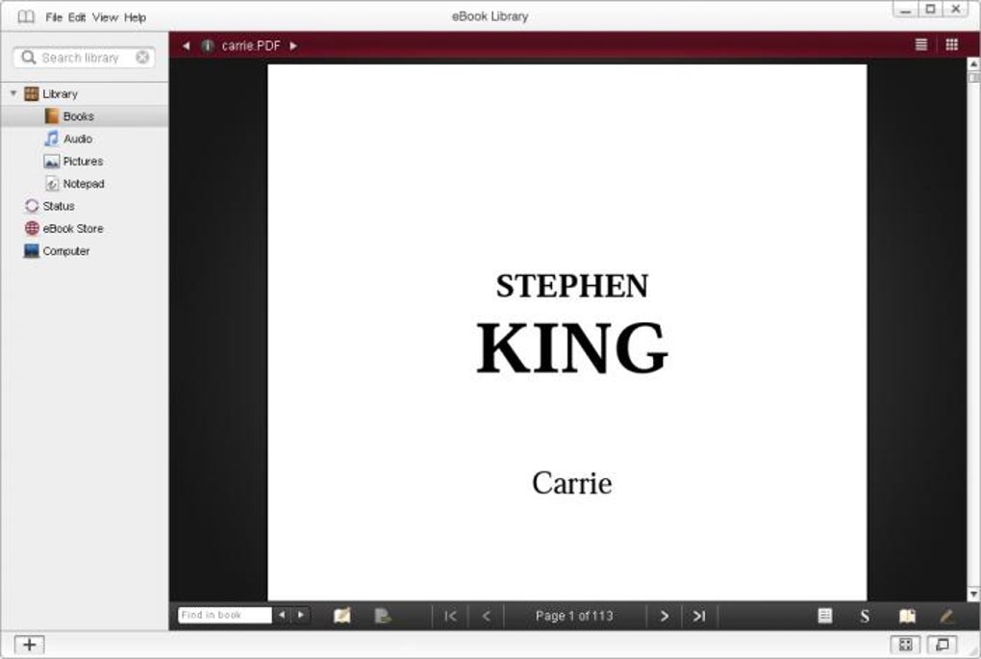Show info for carrie.PDF
The height and width of the screenshot is (659, 981).
coord(208,45)
